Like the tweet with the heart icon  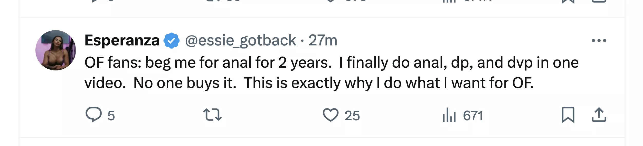330,115
